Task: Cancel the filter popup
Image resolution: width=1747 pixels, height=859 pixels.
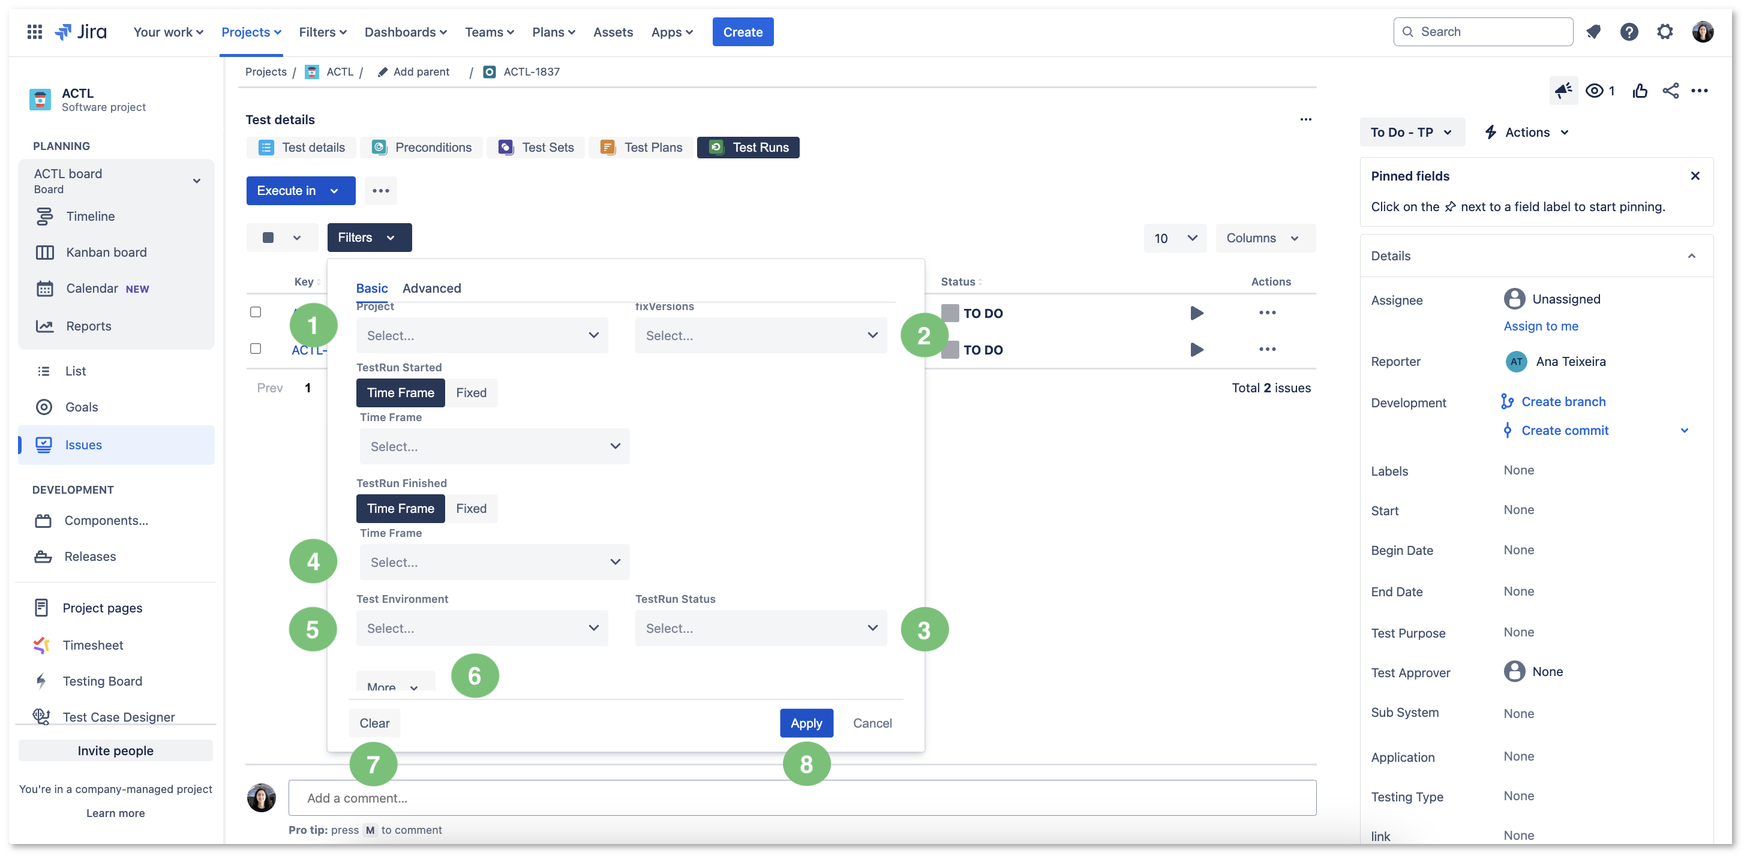Action: [x=872, y=723]
